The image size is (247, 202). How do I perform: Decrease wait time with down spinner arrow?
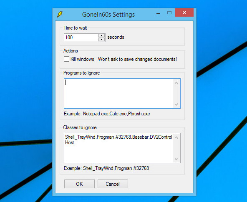click(102, 40)
